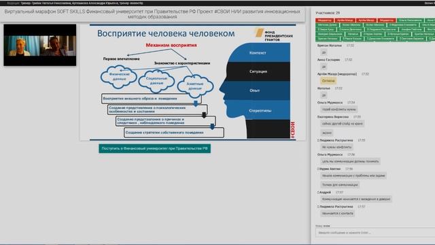Select the first red Модератор participant tag
The image size is (435, 245).
[x=324, y=20]
